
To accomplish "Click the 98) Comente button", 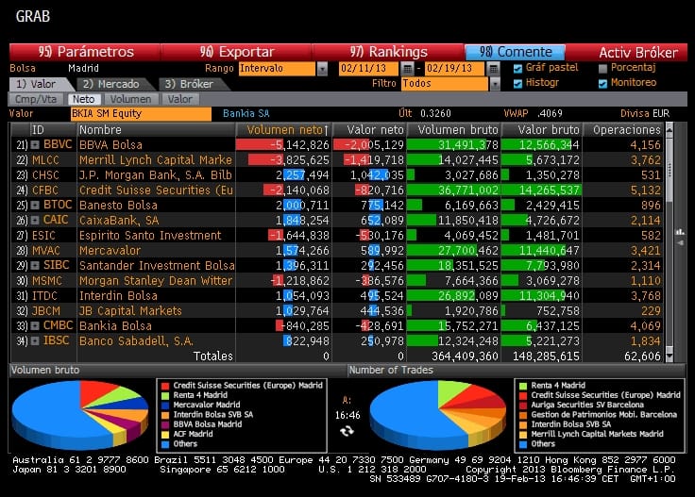I will (x=515, y=52).
